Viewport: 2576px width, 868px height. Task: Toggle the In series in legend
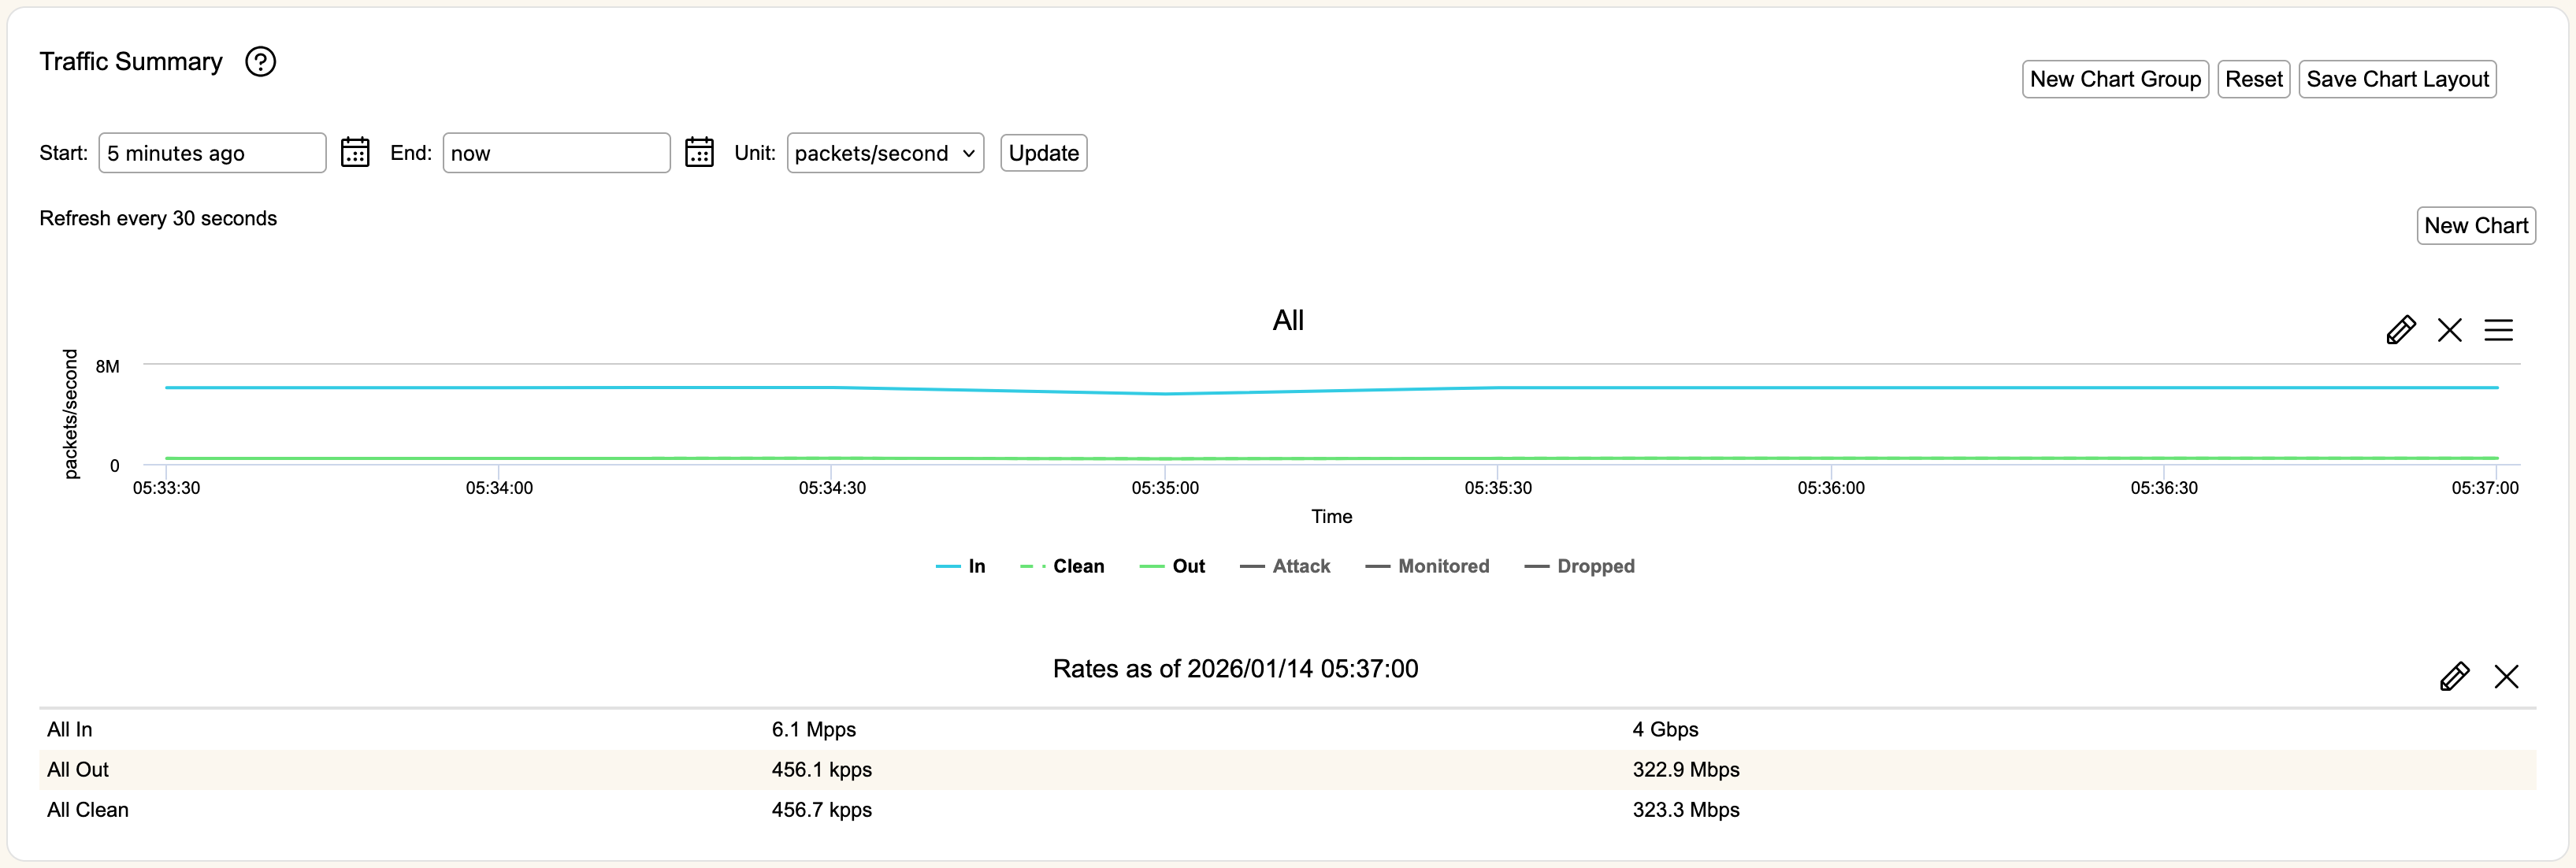tap(961, 566)
